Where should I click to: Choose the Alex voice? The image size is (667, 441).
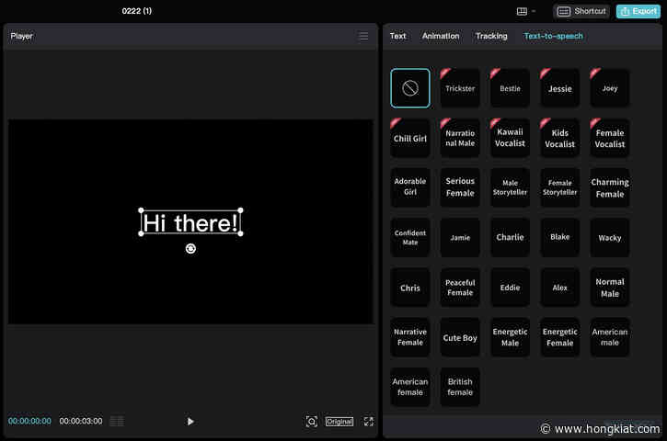559,288
